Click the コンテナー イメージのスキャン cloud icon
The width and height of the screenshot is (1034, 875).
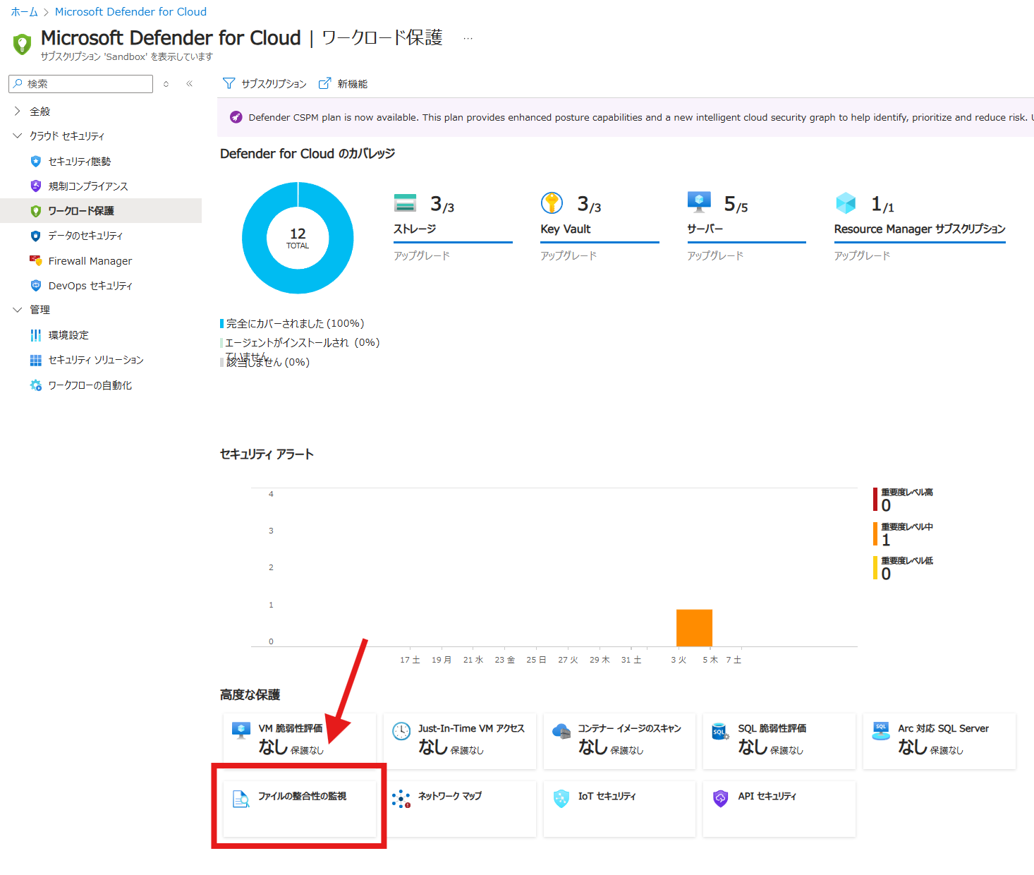(561, 731)
